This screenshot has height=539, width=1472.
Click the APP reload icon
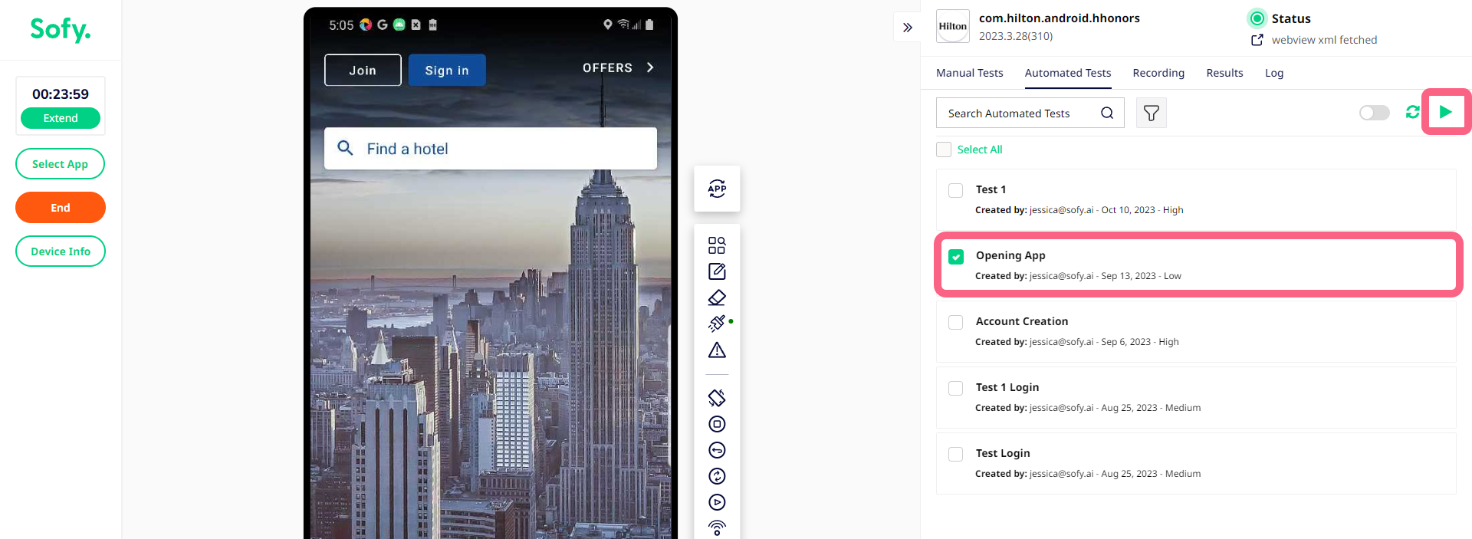(717, 189)
